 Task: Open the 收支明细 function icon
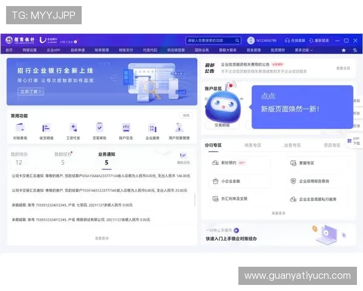pos(47,132)
